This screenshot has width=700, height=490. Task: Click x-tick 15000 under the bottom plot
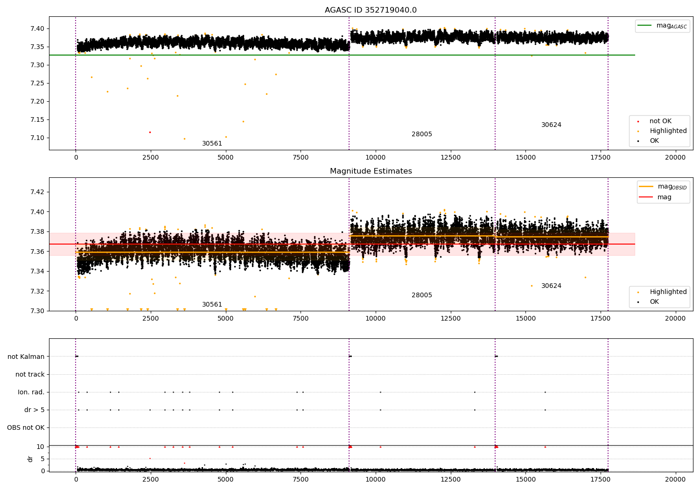coord(525,479)
